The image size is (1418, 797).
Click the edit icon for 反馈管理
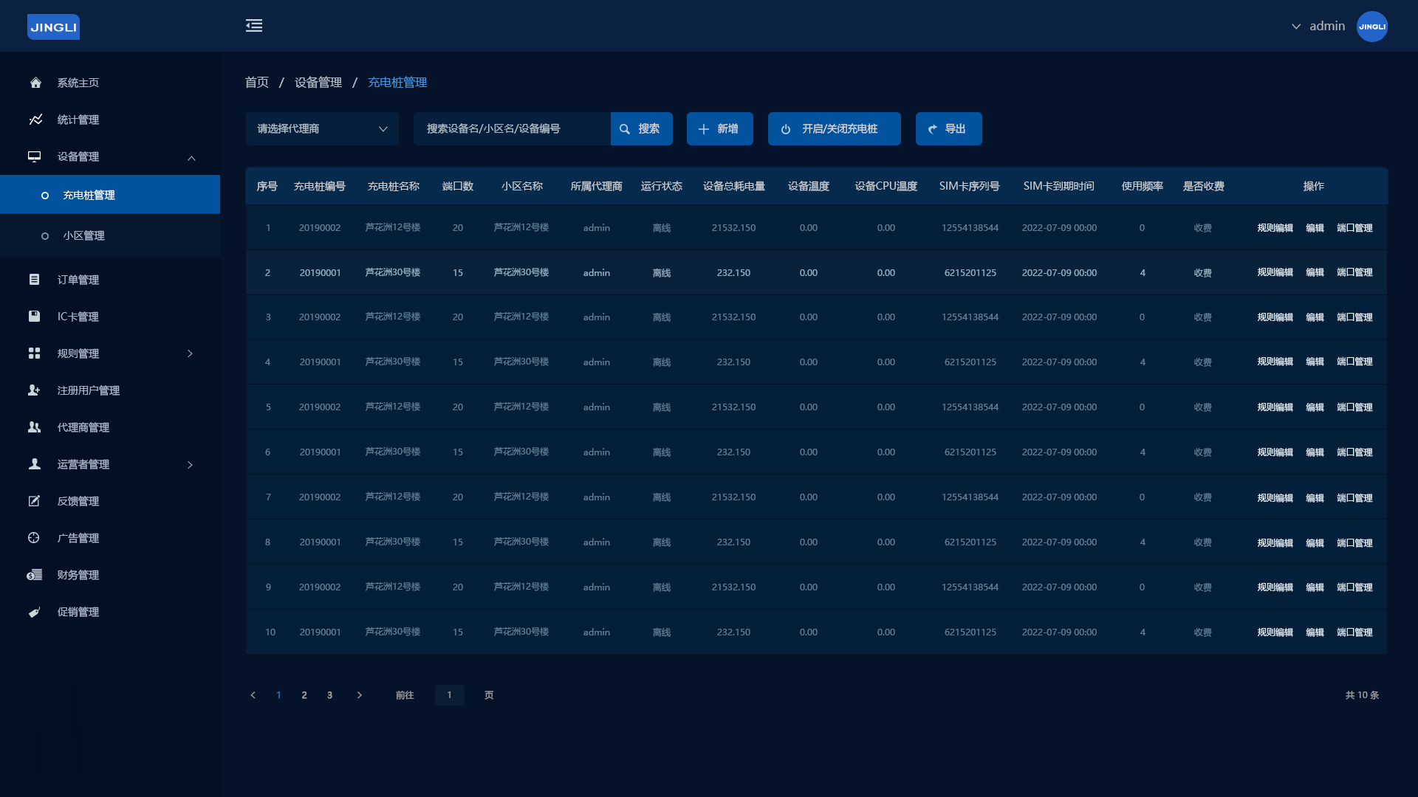coord(34,501)
